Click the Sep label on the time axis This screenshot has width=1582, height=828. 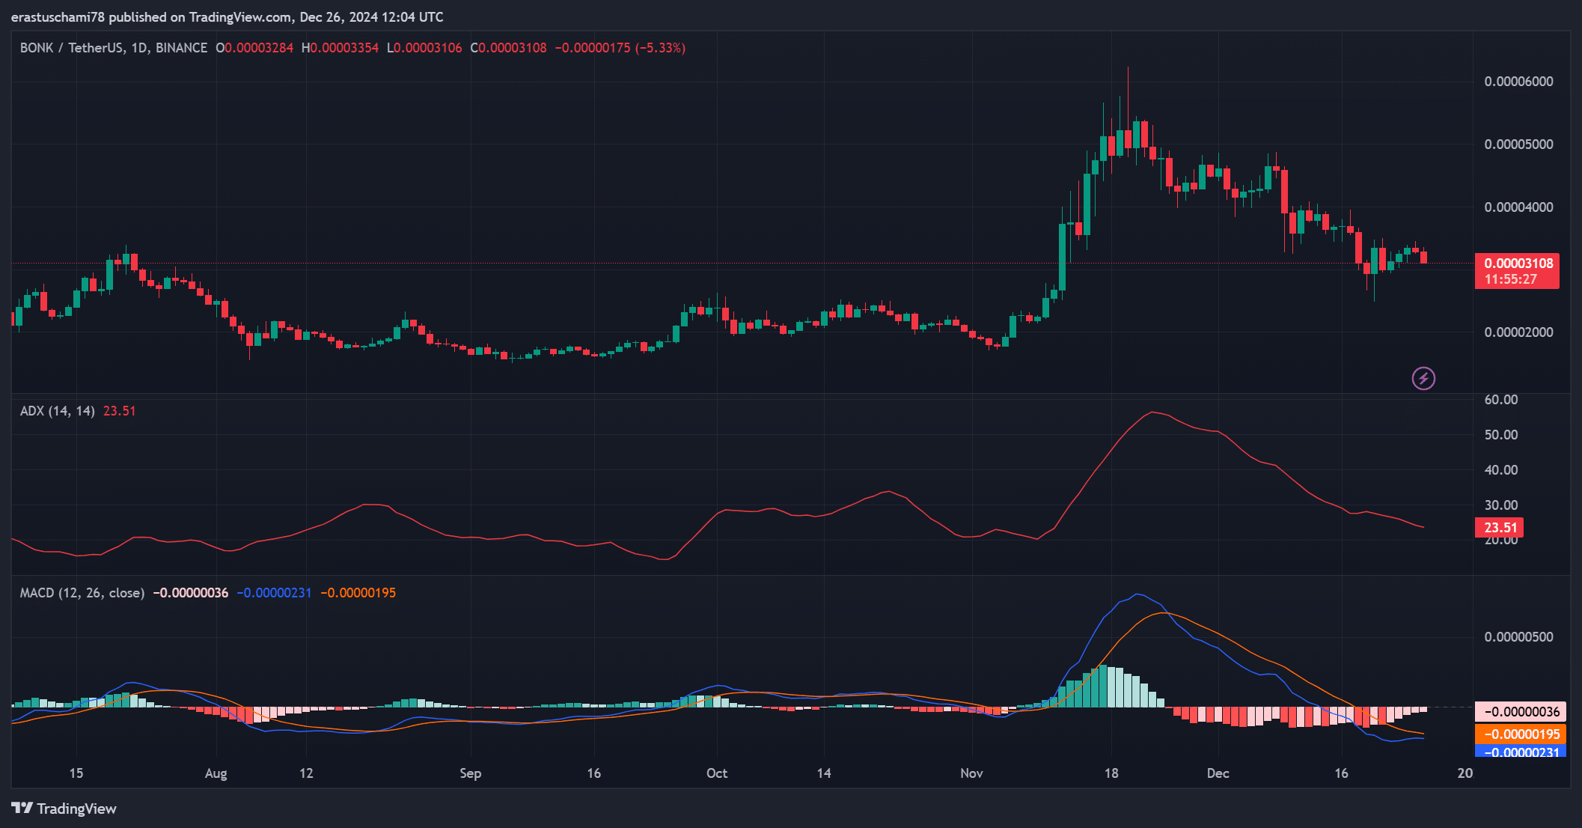click(470, 773)
